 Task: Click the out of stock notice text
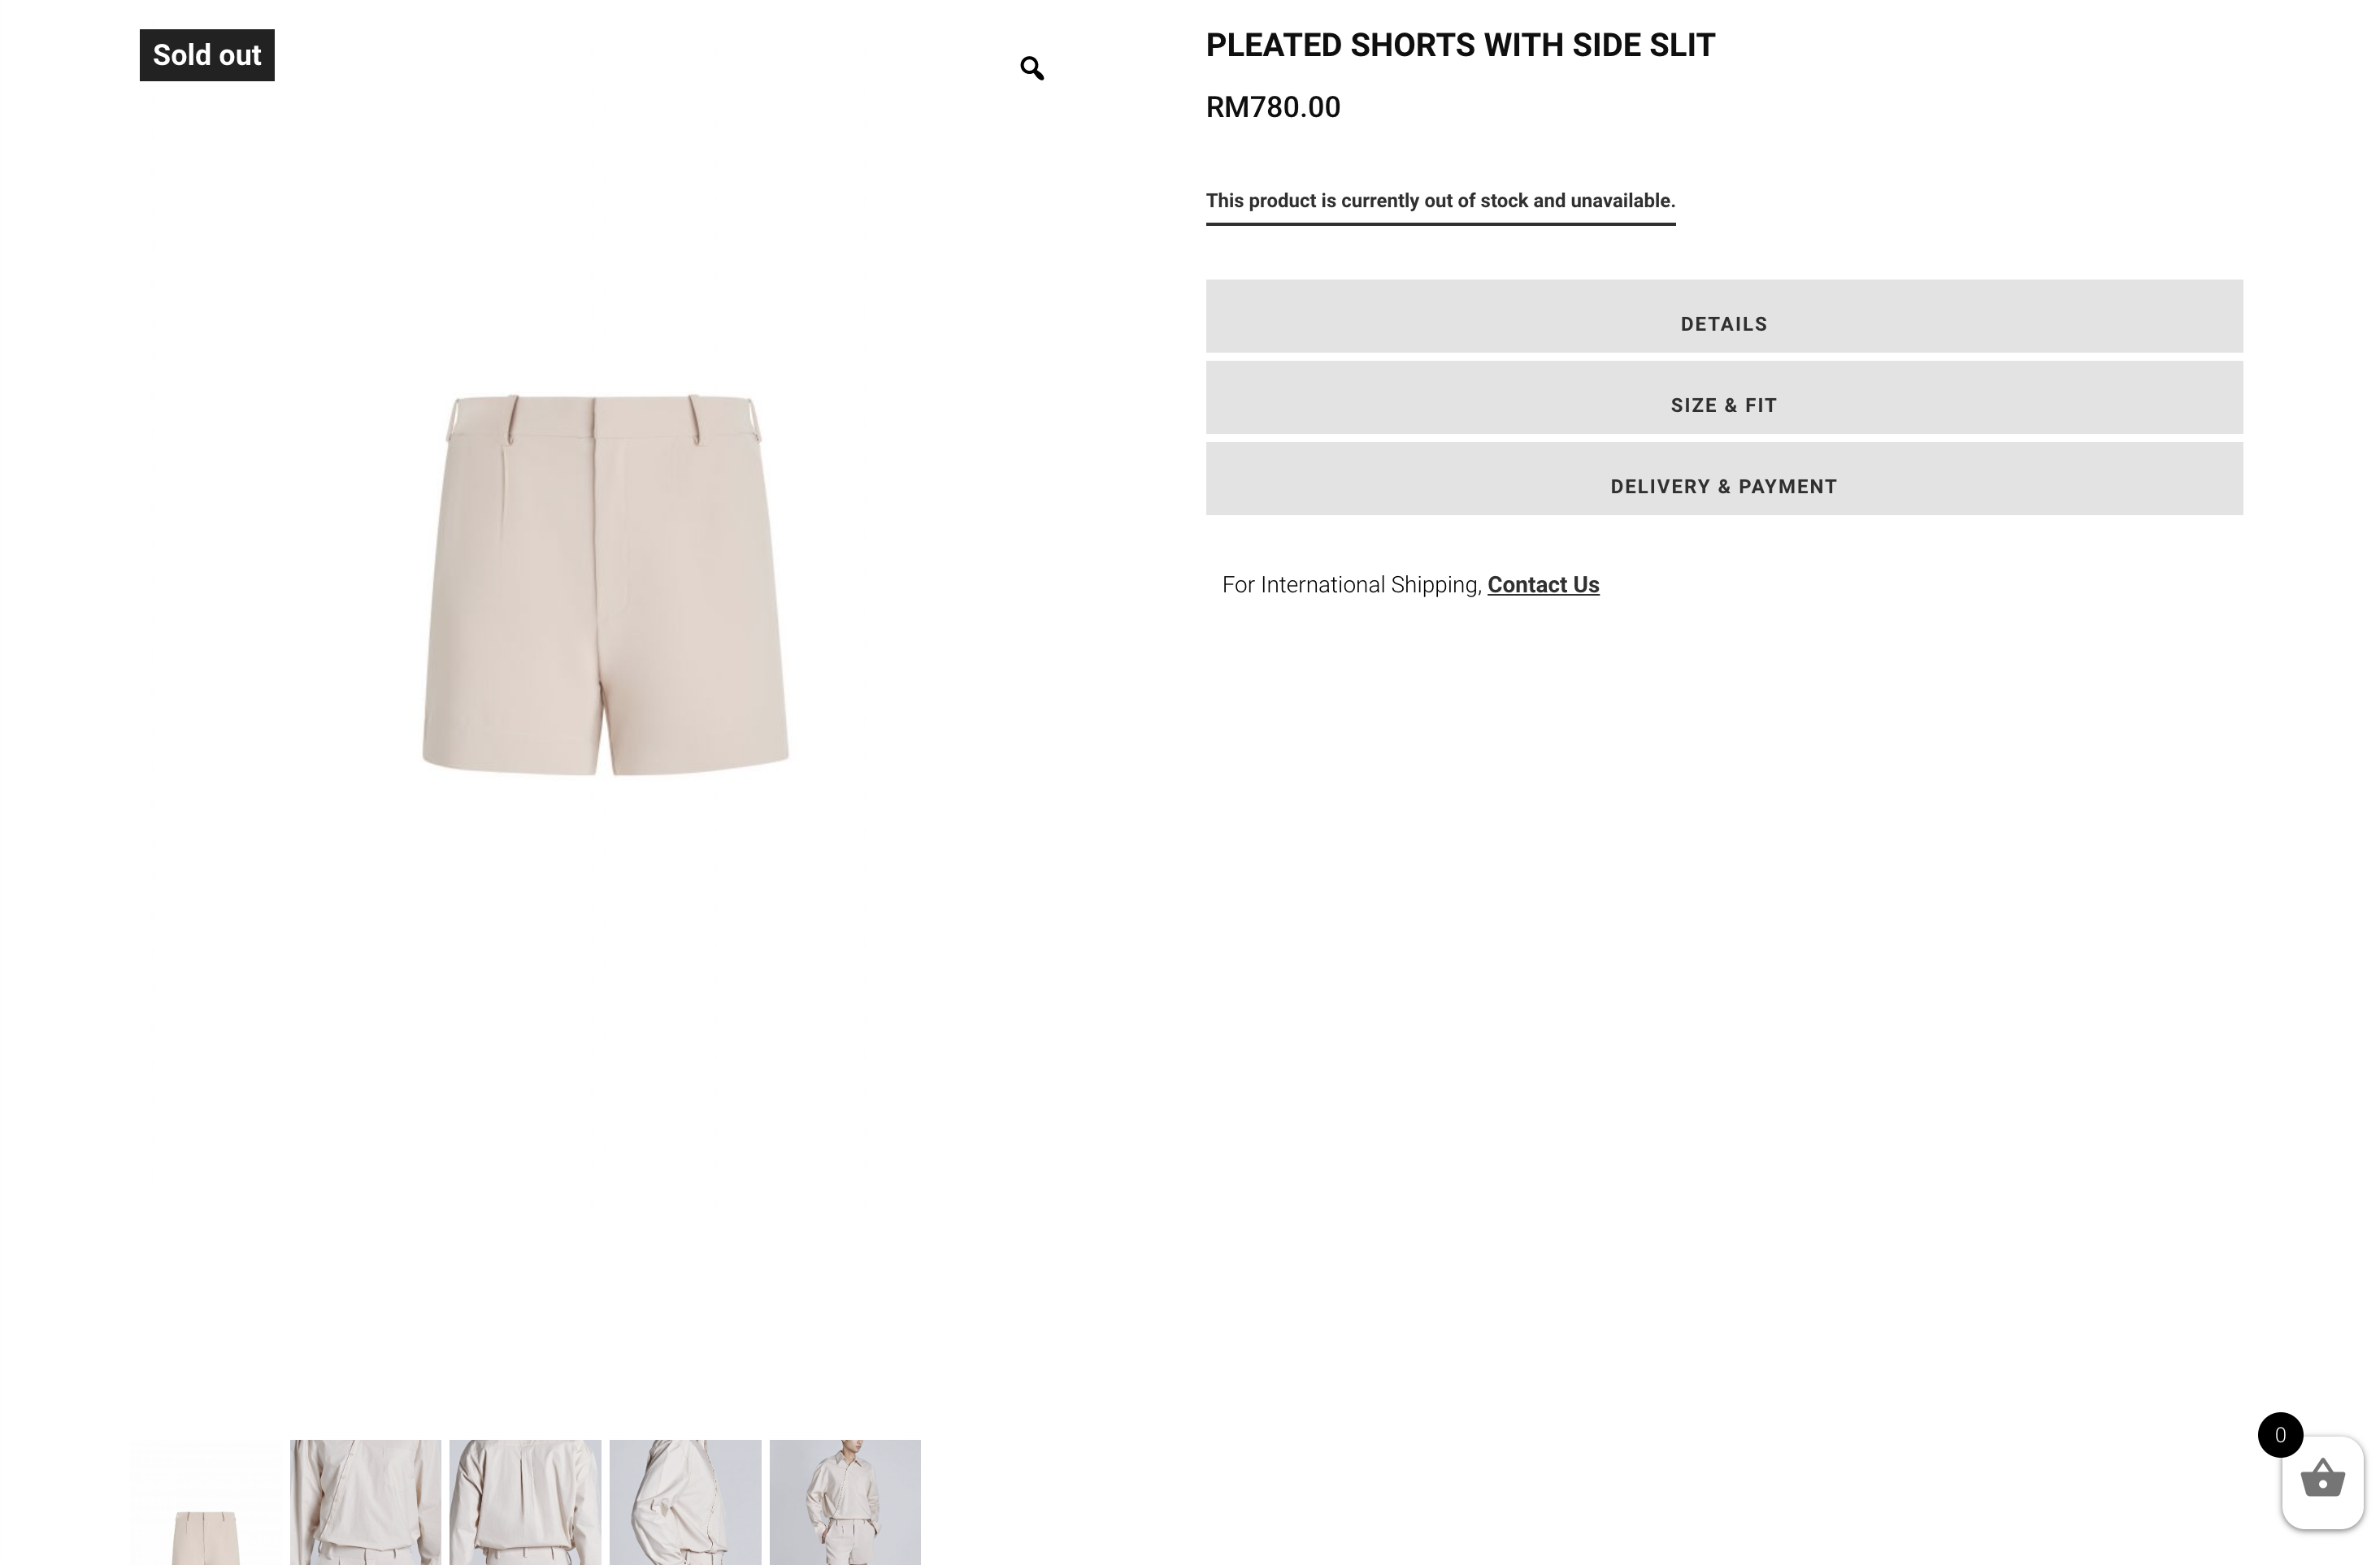pyautogui.click(x=1440, y=201)
